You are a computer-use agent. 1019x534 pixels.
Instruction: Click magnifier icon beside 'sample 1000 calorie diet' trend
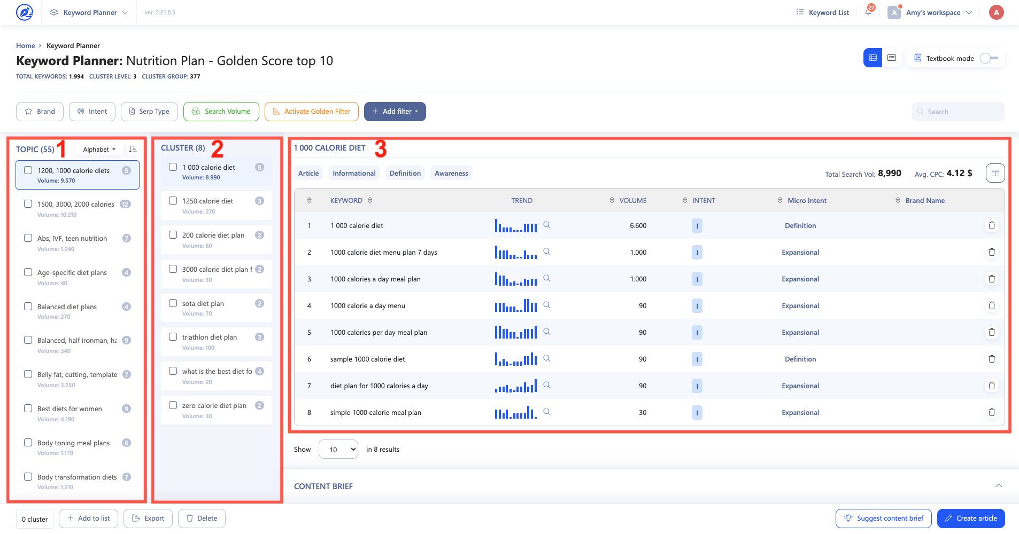point(547,358)
